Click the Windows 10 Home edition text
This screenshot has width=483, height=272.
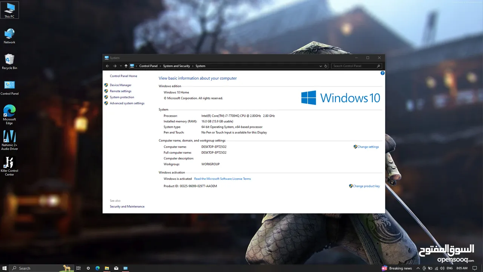coord(176,92)
